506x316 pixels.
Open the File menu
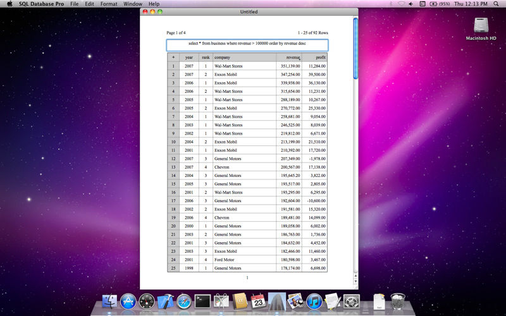(74, 4)
